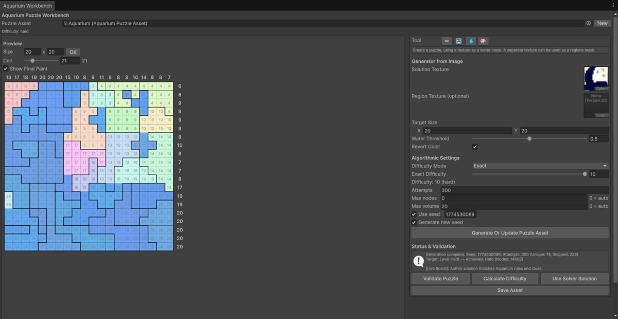Click the Validate Puzzle button
618x319 pixels.
(441, 279)
